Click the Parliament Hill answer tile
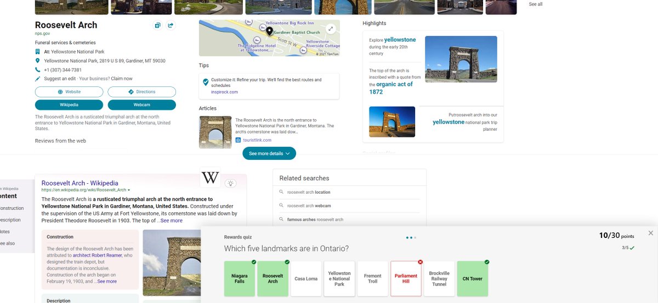 pos(406,279)
